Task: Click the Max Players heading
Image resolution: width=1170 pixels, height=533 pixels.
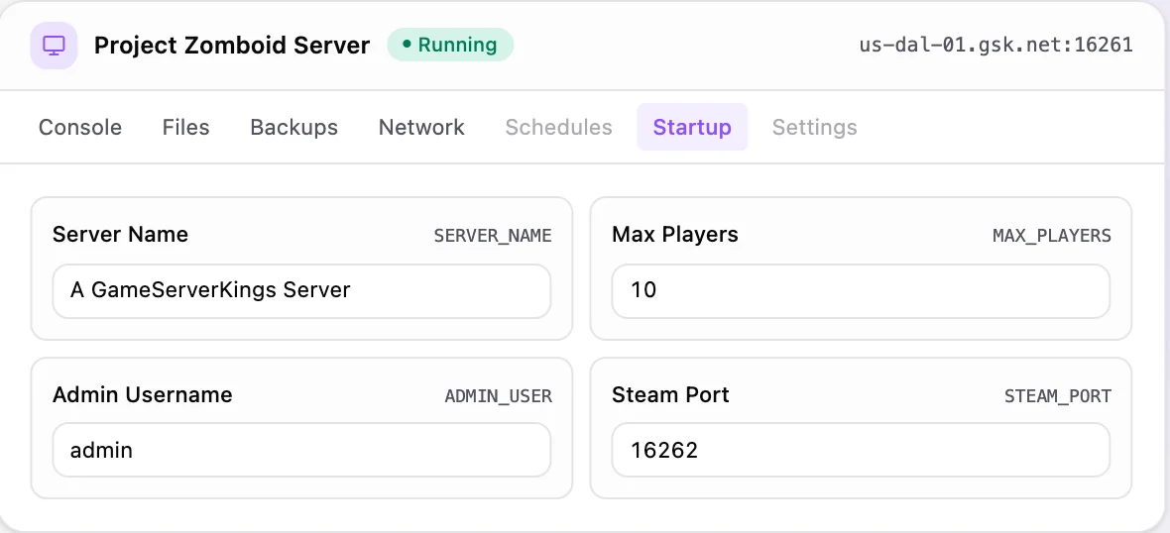Action: click(x=675, y=235)
